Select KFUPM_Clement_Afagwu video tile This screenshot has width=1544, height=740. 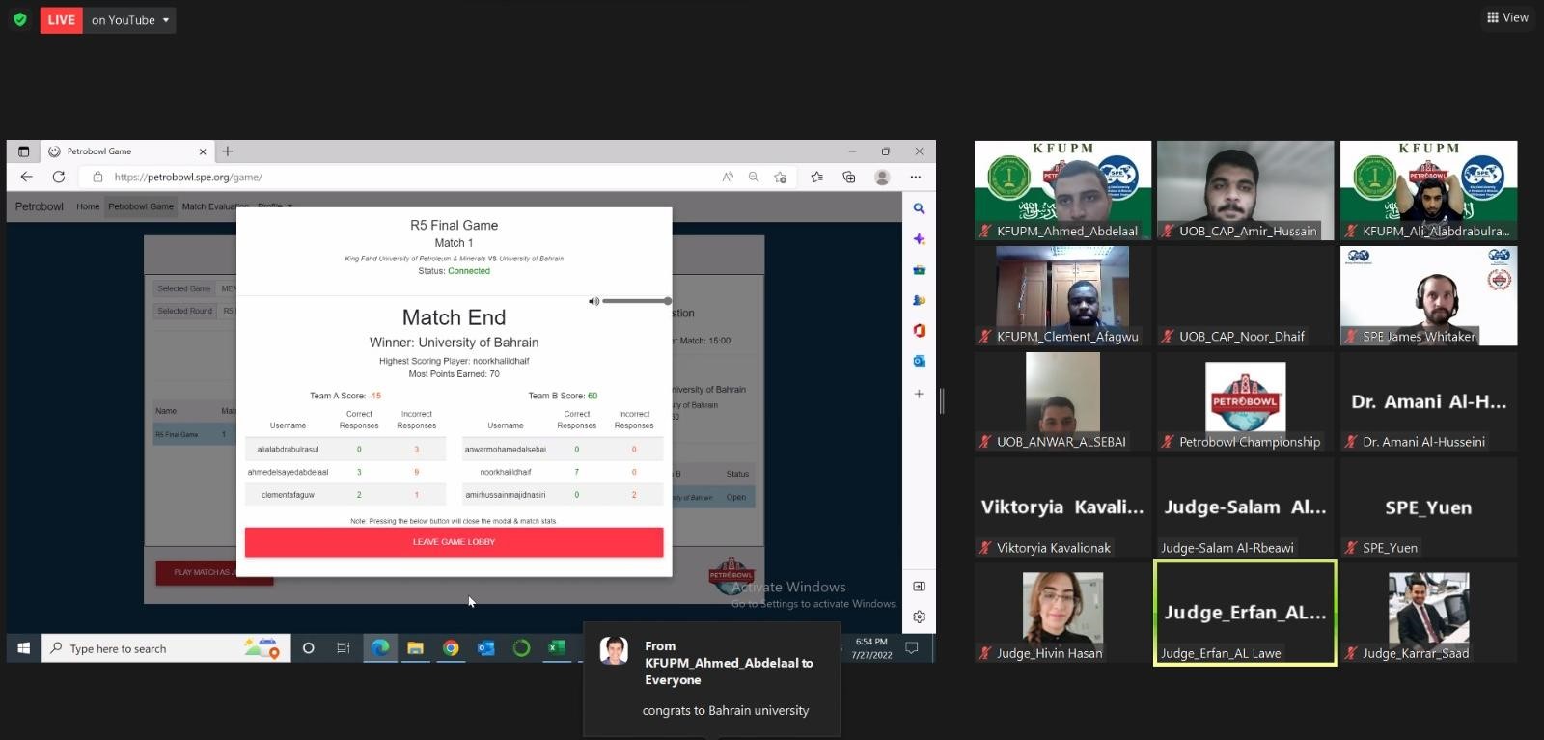1062,295
